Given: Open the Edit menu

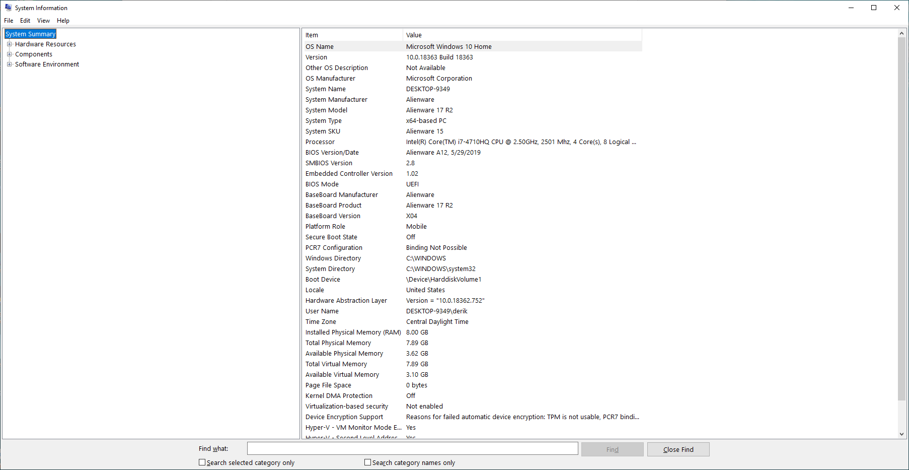Looking at the screenshot, I should (25, 21).
